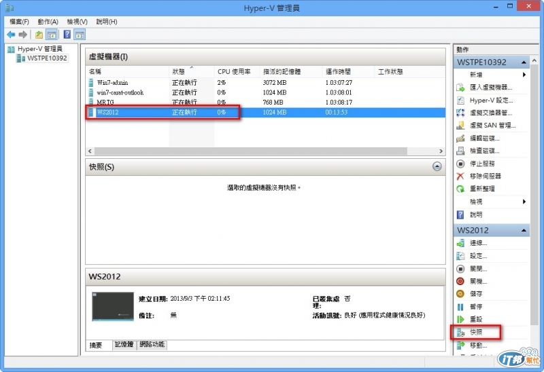Viewport: 544px width, 372px height.
Task: Toggle the console tree pane toolbar icon
Action: pyautogui.click(x=52, y=35)
